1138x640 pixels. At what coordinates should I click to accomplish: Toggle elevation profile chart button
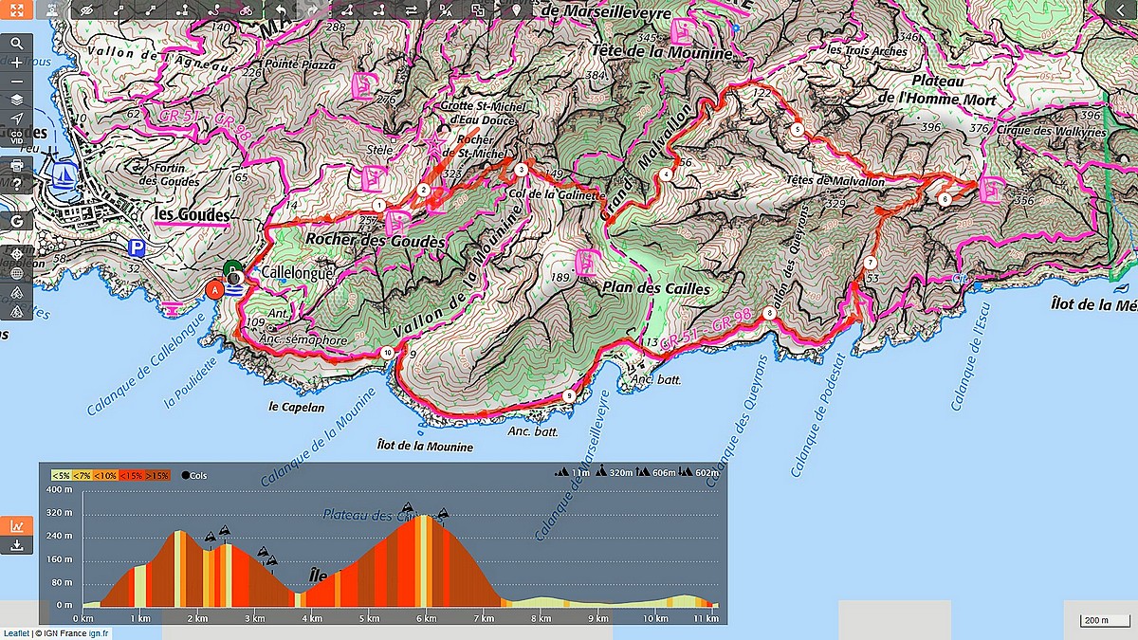[17, 526]
